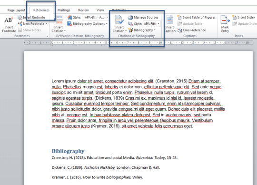Open RefWorks Bibliography Options menu
The image size is (257, 185).
point(88,24)
